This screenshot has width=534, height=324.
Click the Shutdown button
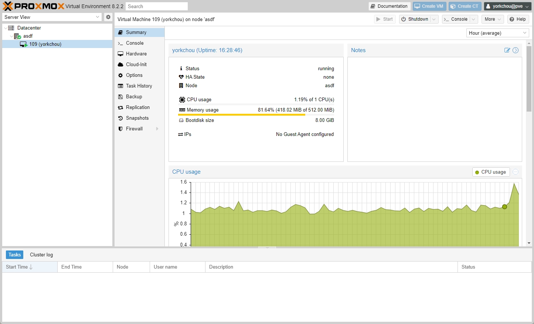[415, 19]
